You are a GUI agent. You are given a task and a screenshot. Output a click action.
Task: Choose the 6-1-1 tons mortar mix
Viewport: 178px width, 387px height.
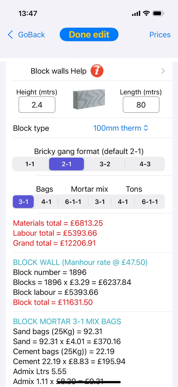(150, 202)
